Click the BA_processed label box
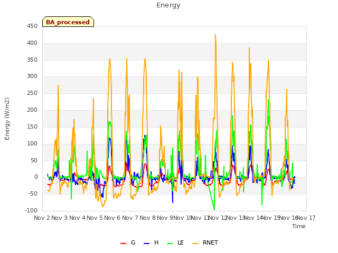This screenshot has height=253, width=338. (x=68, y=22)
